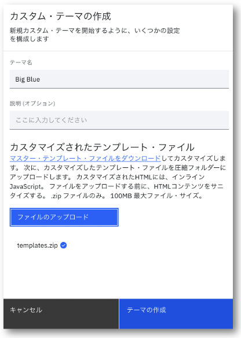Focus the テーマ名 field containing Big Blue

(x=119, y=79)
